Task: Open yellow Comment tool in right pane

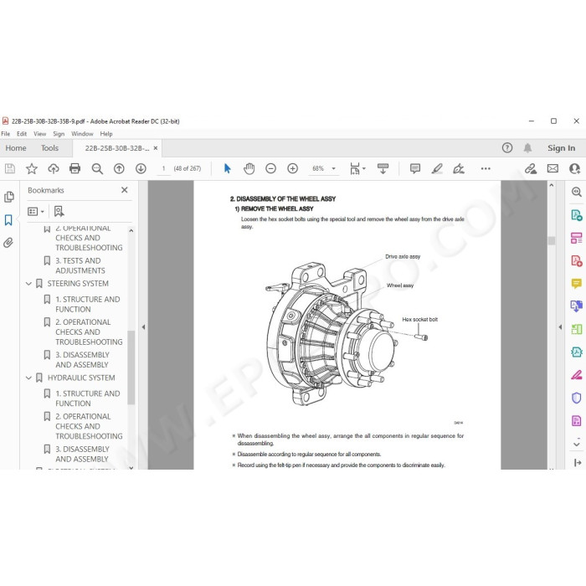Action: pyautogui.click(x=576, y=283)
